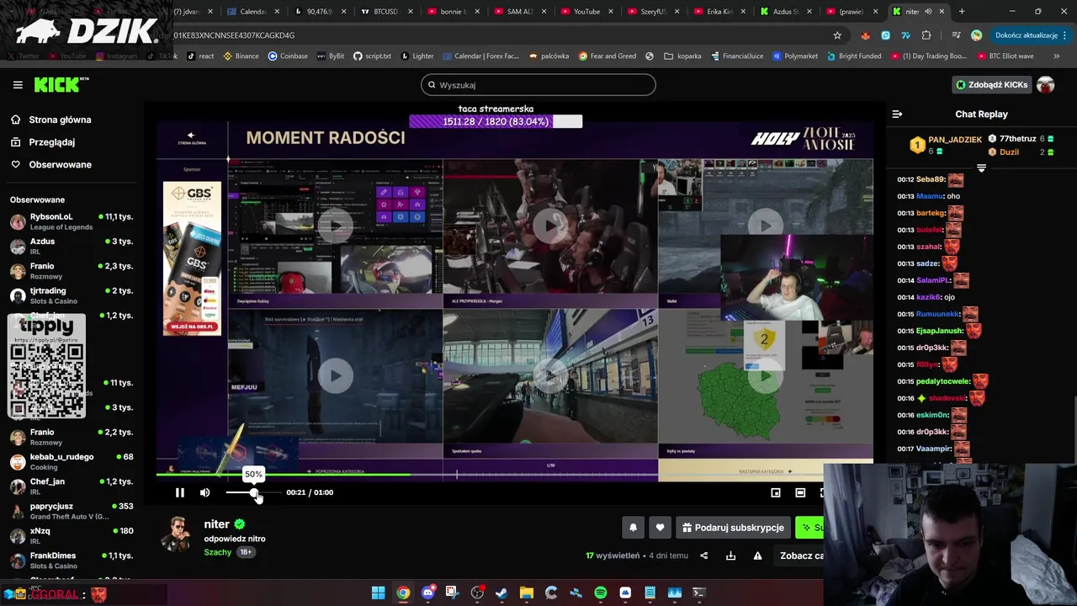Open kebab_u_rudego channel
The image size is (1077, 606).
[x=72, y=461]
